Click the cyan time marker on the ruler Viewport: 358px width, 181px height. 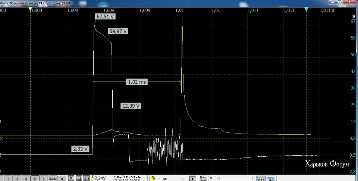pyautogui.click(x=307, y=9)
